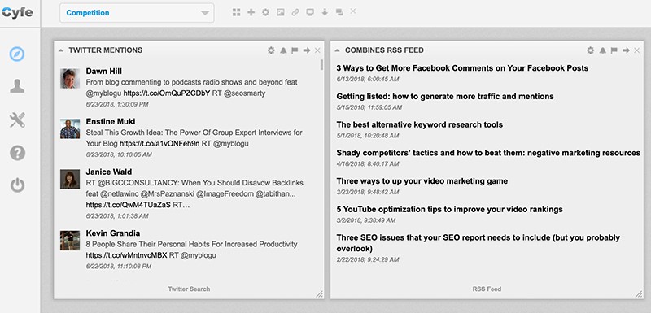Open 'Three ways to up your video marketing game'
This screenshot has height=313, width=651.
(422, 181)
